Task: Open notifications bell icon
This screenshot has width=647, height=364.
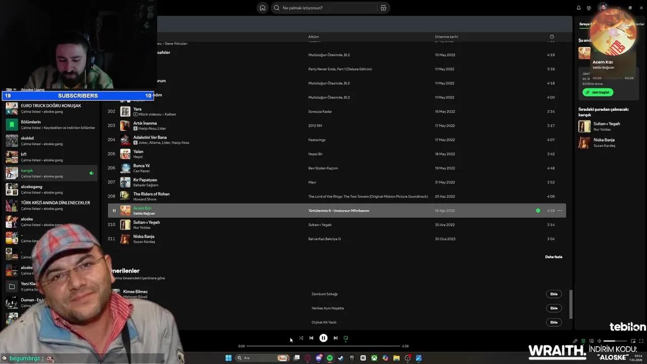Action: (579, 8)
